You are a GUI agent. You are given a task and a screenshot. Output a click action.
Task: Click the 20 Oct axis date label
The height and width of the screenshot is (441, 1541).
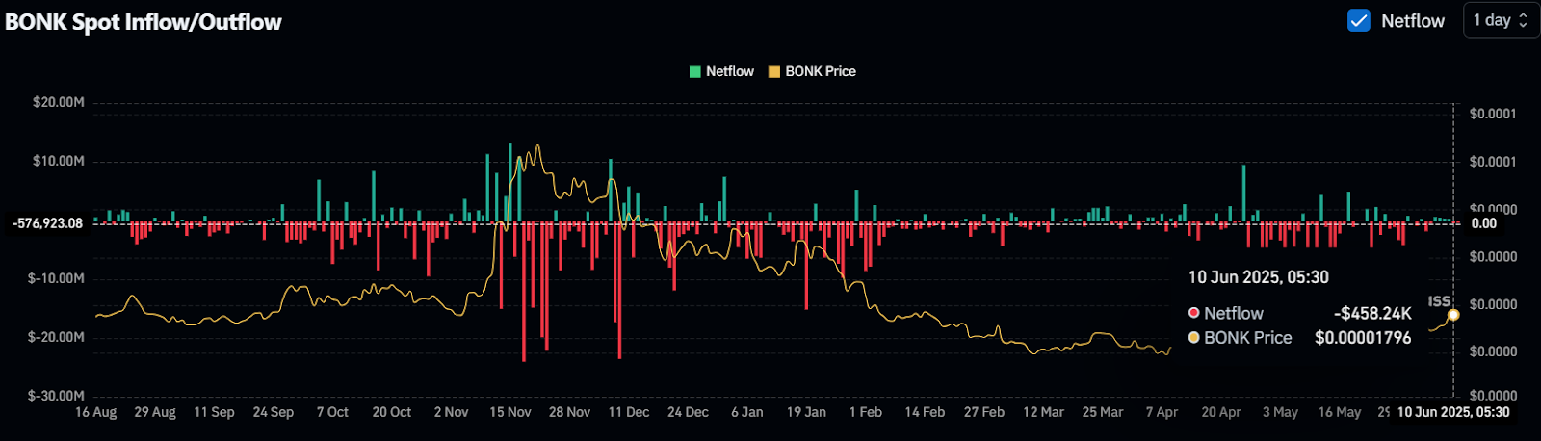click(392, 412)
